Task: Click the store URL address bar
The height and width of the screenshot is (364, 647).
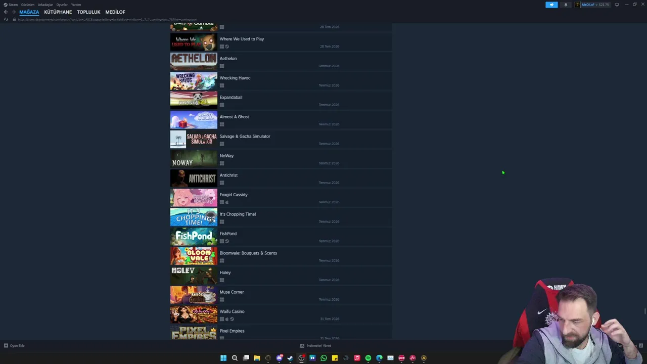Action: (x=107, y=19)
